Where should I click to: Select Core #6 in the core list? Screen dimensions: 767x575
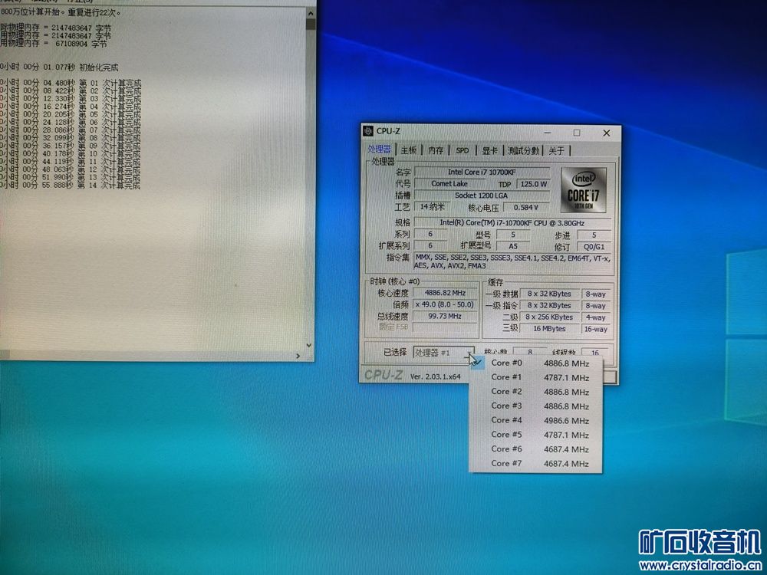coord(535,449)
